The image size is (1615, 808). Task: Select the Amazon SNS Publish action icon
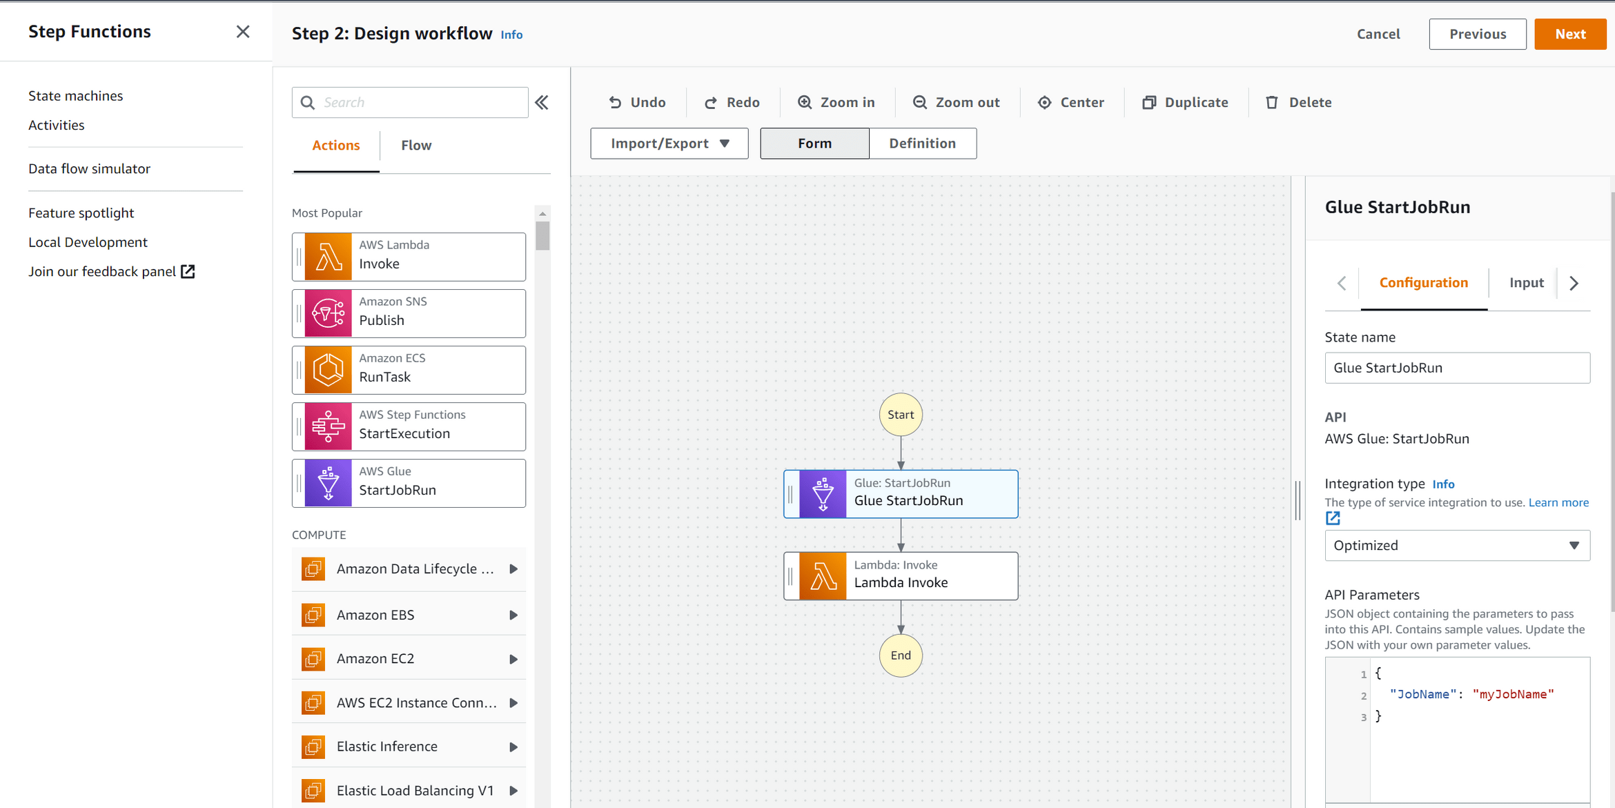point(327,313)
